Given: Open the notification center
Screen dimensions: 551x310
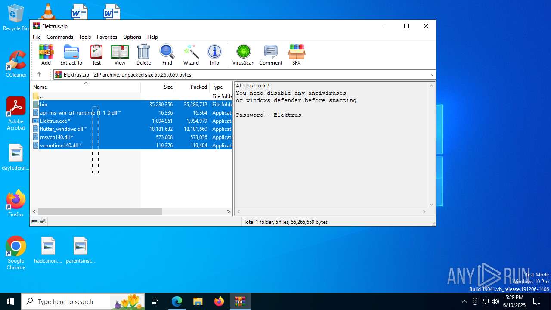Looking at the screenshot, I should [537, 301].
